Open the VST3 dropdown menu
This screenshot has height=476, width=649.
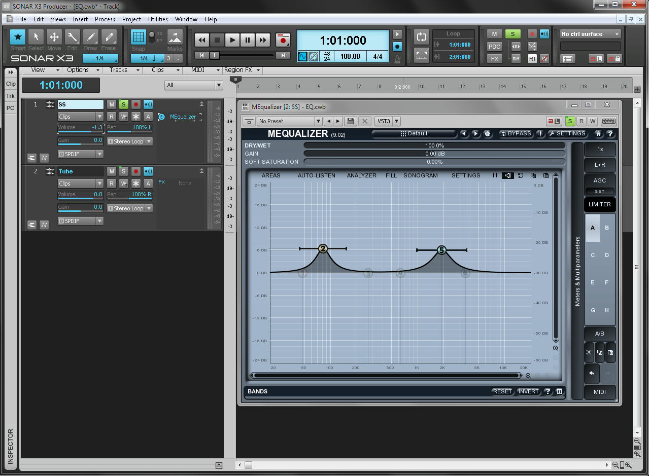pos(388,121)
